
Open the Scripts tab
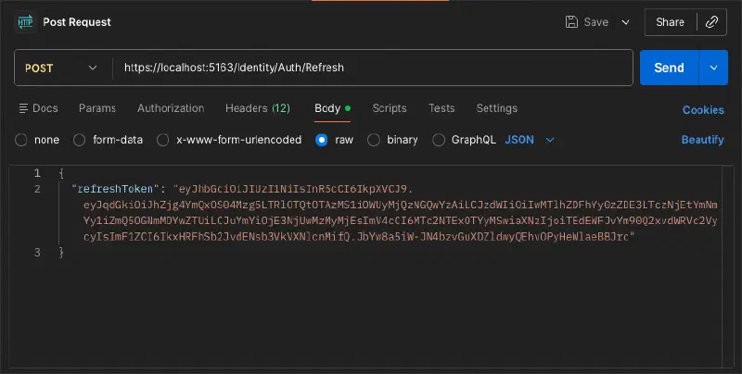[390, 108]
